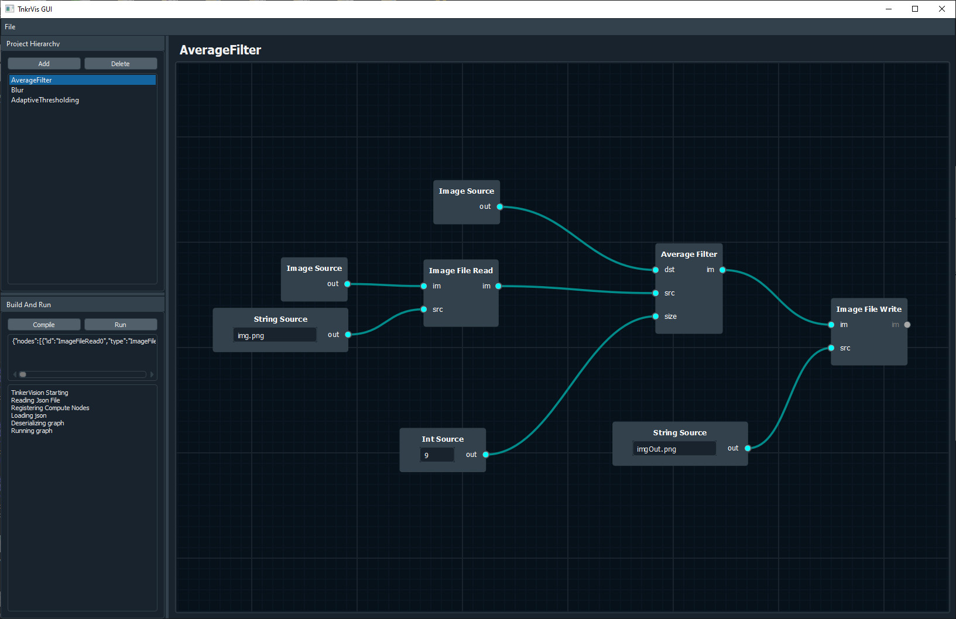The height and width of the screenshot is (619, 956).
Task: Click the Int Source out port
Action: coord(486,455)
